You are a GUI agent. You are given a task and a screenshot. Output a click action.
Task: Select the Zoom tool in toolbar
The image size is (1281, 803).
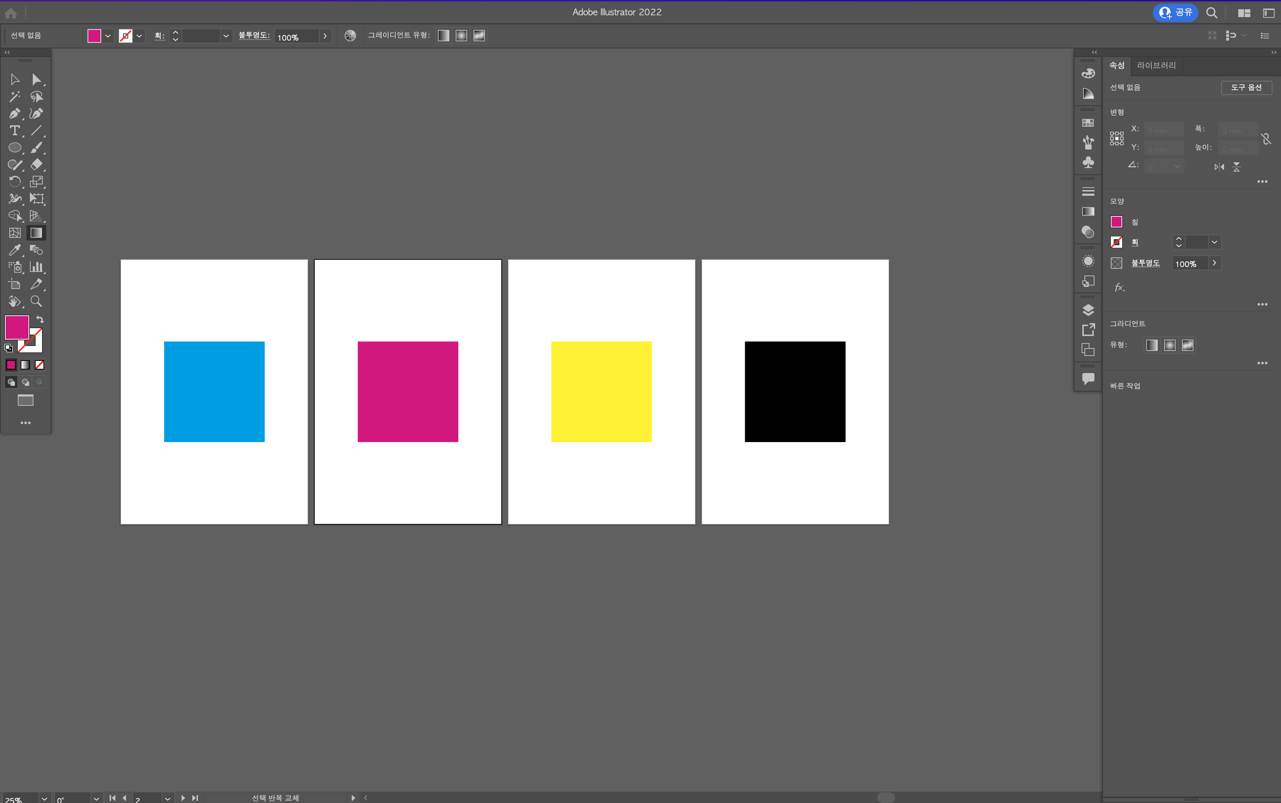click(36, 301)
